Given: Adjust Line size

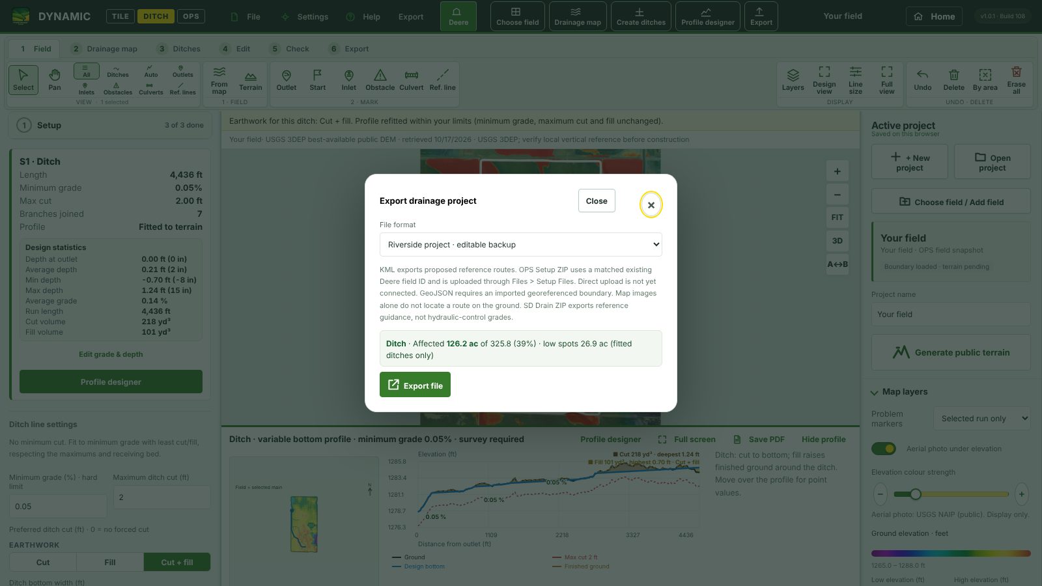Looking at the screenshot, I should coord(856,79).
